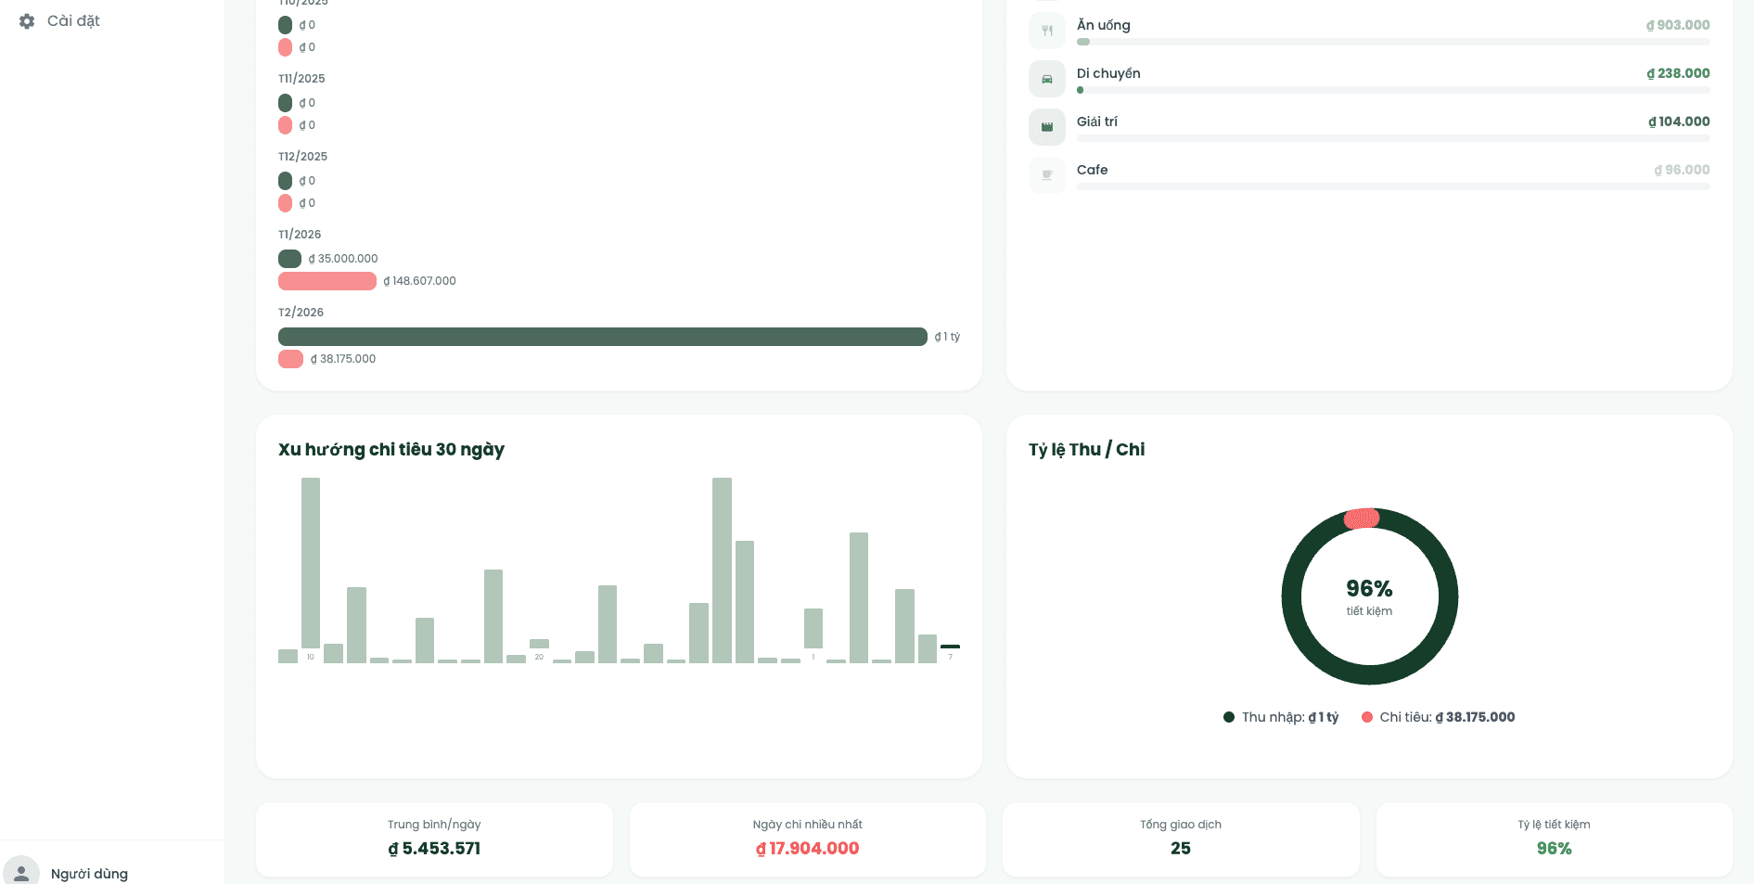Click the Ngày chi nhiều nhất amount
Viewport: 1754px width, 884px height.
(807, 849)
